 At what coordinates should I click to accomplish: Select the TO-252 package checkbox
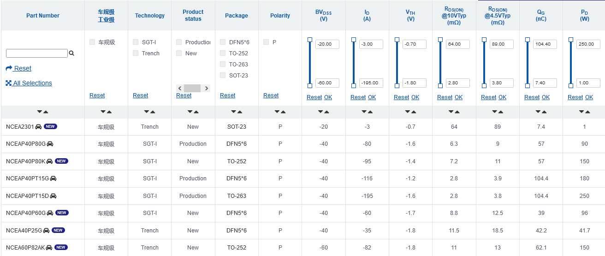[x=223, y=53]
